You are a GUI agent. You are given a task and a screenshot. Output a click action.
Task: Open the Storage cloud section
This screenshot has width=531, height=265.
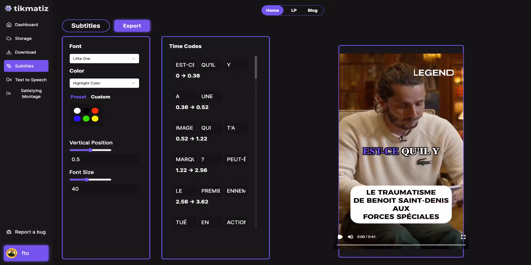click(x=23, y=38)
